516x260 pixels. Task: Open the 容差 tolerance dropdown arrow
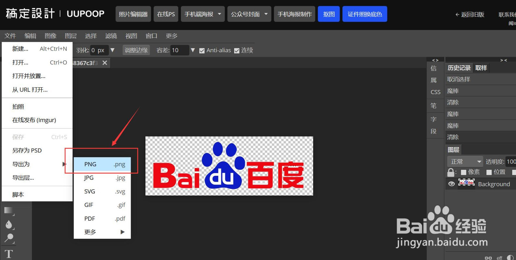click(193, 50)
